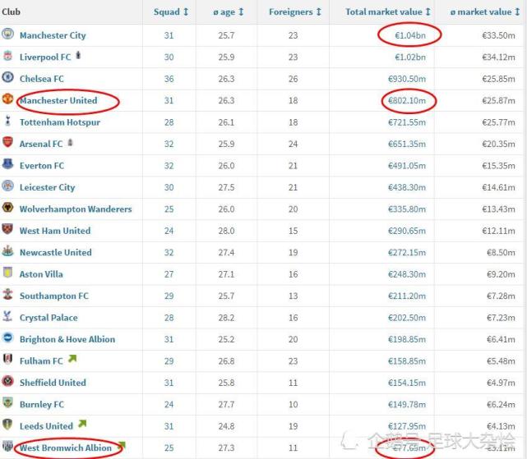
Task: Sort table by Foreigners column
Action: click(x=295, y=11)
